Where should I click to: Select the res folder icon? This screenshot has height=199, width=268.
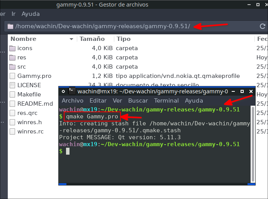pos(12,57)
